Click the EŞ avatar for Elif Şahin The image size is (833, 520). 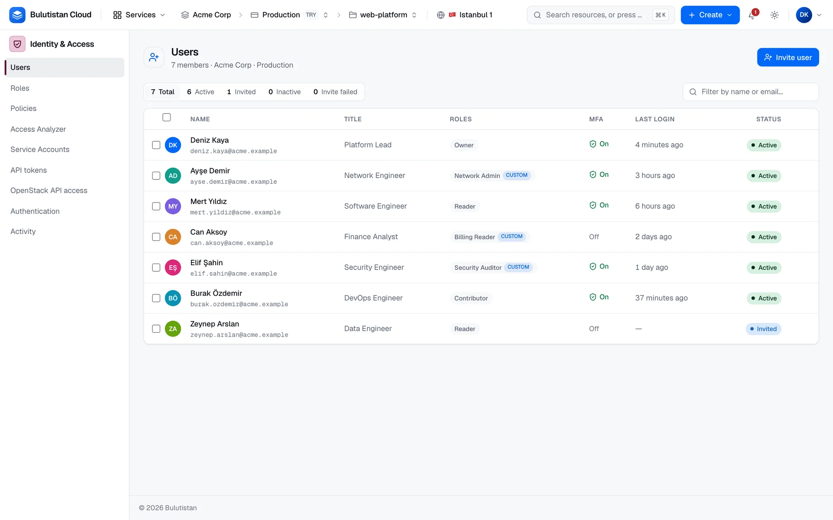(173, 267)
